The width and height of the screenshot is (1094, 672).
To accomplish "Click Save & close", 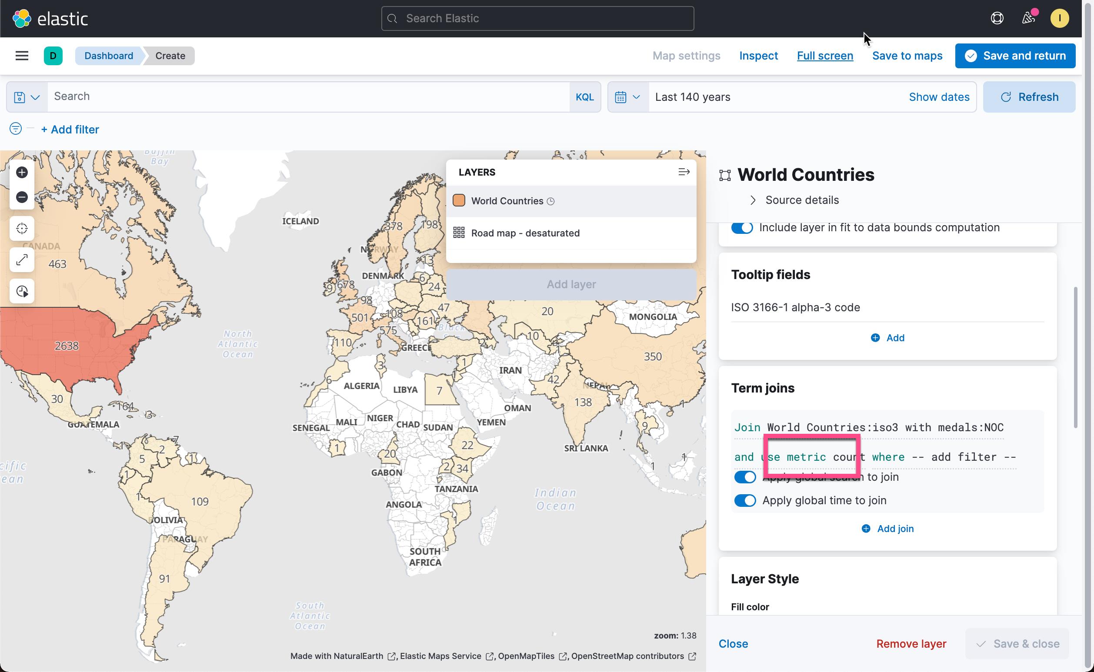I will (x=1017, y=644).
